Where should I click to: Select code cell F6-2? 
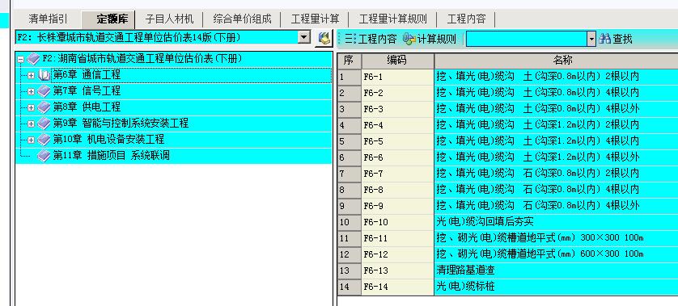tap(397, 93)
